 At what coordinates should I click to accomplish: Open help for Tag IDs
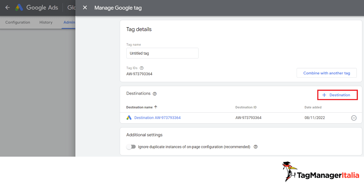click(x=142, y=68)
